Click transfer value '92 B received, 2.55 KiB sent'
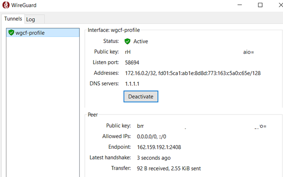Screen dimensions: 283x177 click(169, 169)
